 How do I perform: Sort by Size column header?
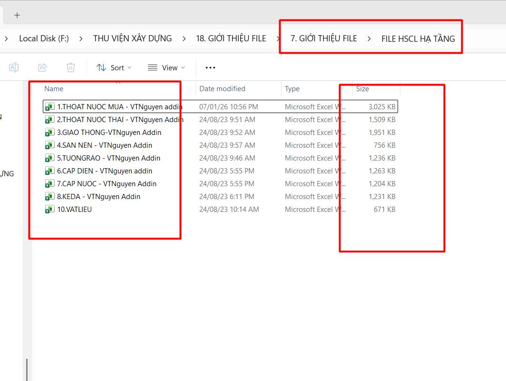tap(362, 89)
